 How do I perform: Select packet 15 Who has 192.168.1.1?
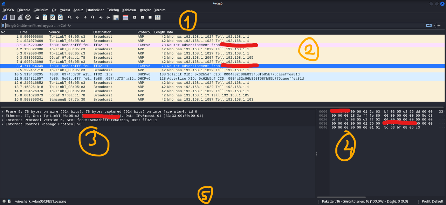[x=223, y=95]
